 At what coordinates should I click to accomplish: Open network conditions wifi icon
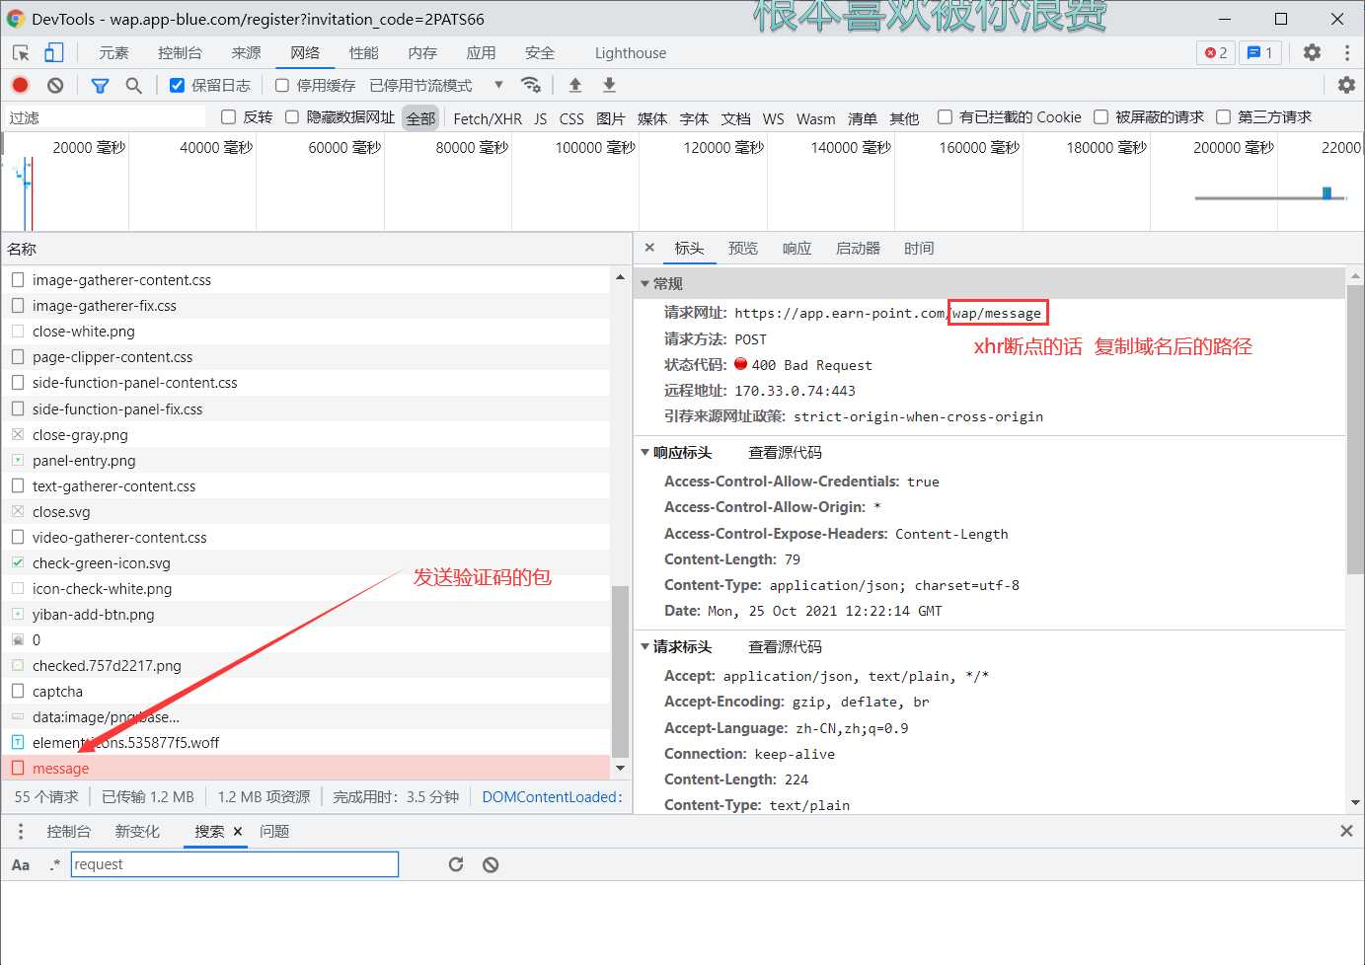click(531, 85)
